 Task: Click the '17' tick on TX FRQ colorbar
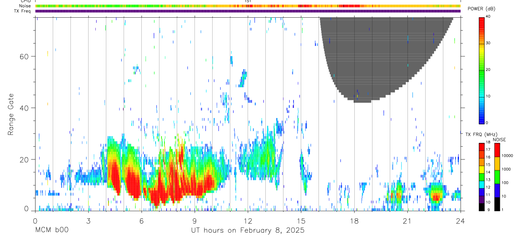click(x=489, y=150)
